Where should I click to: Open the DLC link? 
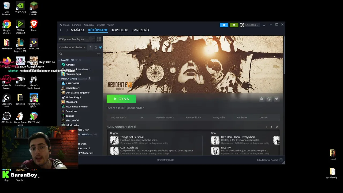click(141, 117)
